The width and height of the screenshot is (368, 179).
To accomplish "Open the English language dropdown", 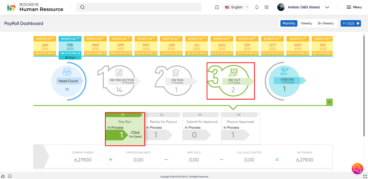I will [x=236, y=7].
